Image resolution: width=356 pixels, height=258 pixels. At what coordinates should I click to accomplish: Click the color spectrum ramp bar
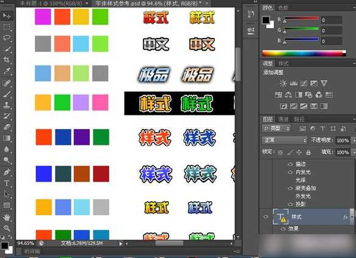[304, 53]
